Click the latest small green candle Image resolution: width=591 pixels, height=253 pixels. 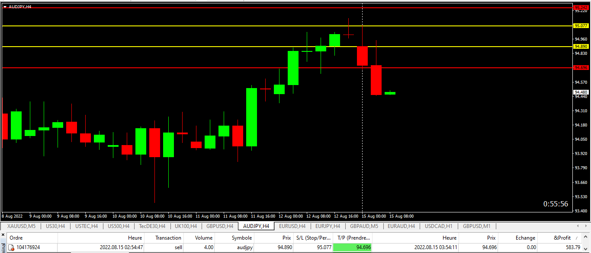[390, 93]
